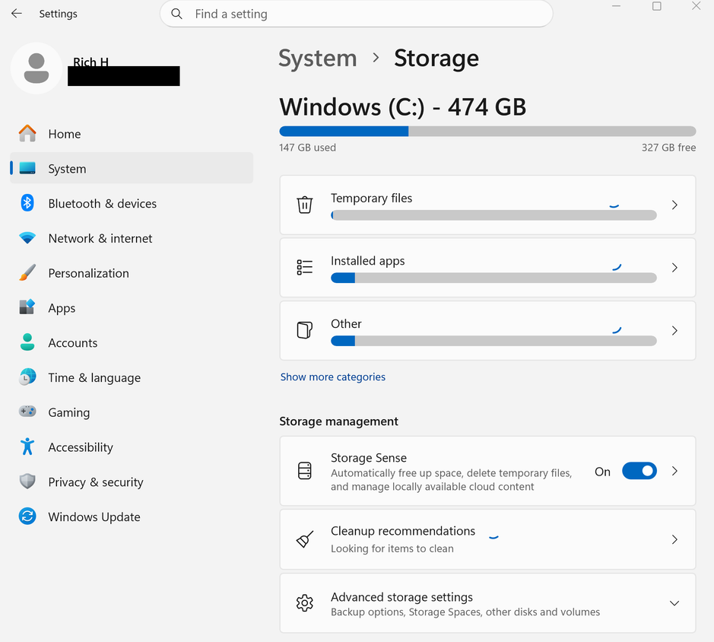Click the Advanced storage settings title
Image resolution: width=714 pixels, height=642 pixels.
(x=401, y=597)
